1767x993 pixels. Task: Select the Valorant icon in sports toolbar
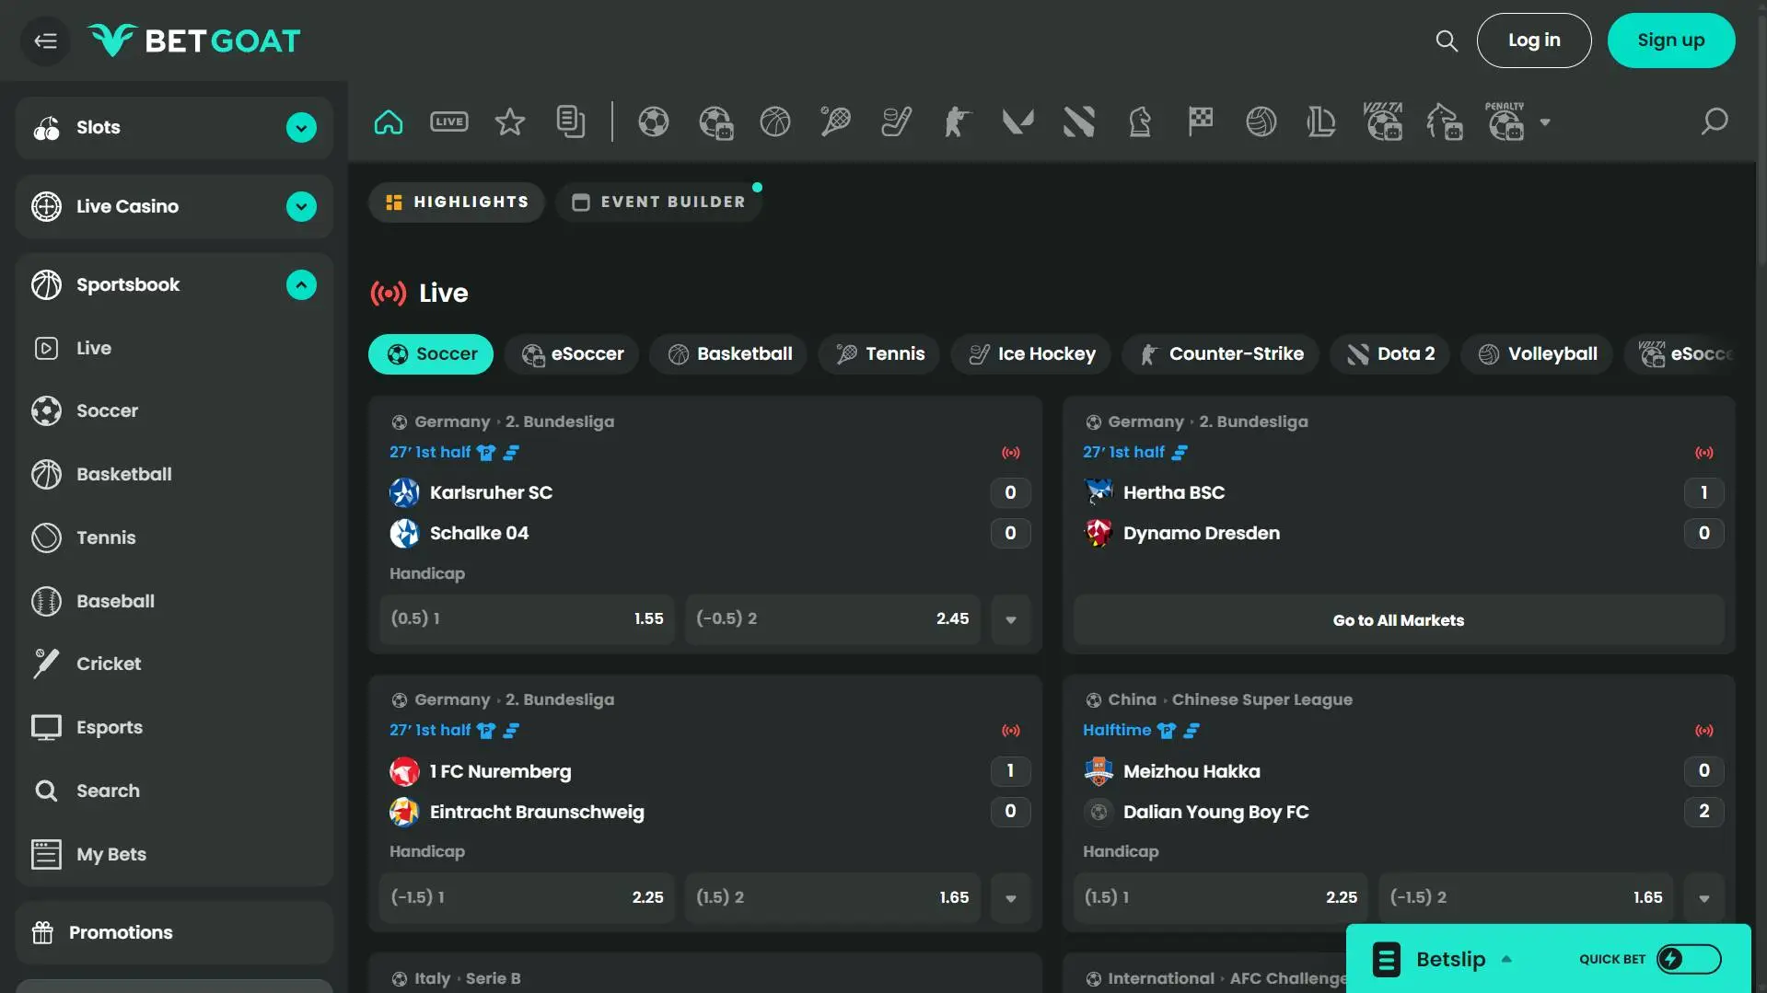pos(1018,121)
